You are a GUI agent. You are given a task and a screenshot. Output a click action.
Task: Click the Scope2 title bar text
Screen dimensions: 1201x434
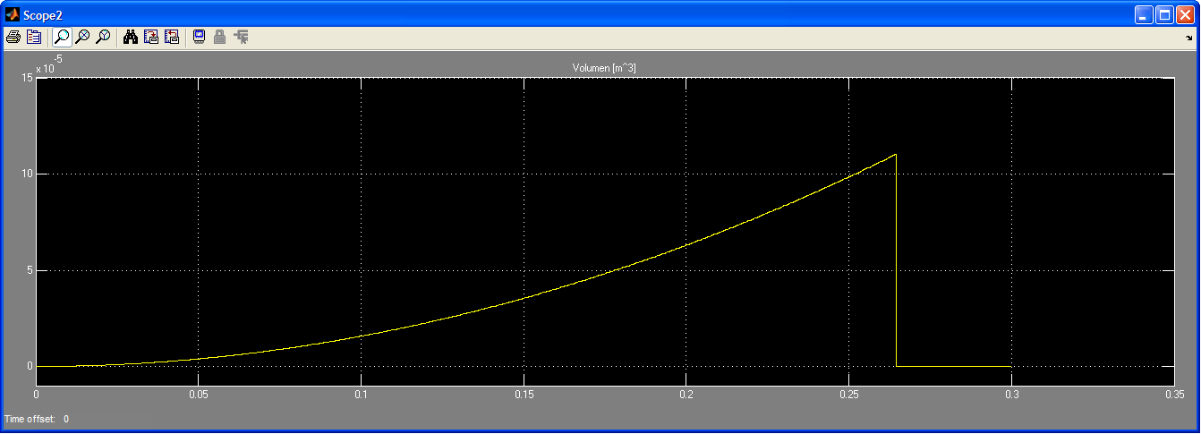click(43, 15)
